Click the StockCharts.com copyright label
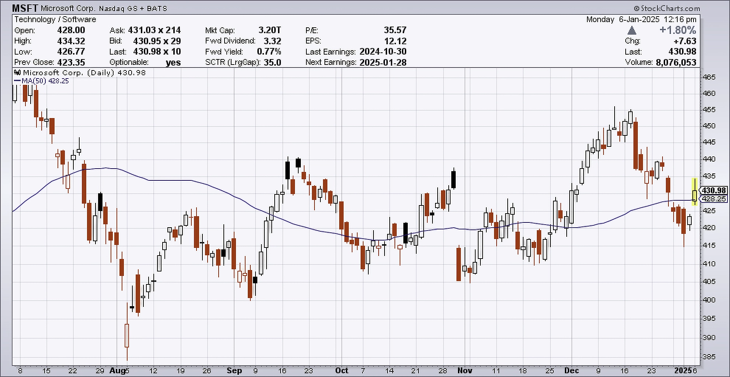 pos(667,8)
